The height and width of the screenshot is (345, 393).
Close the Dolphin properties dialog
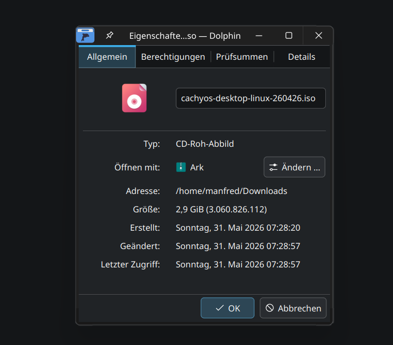click(x=318, y=36)
